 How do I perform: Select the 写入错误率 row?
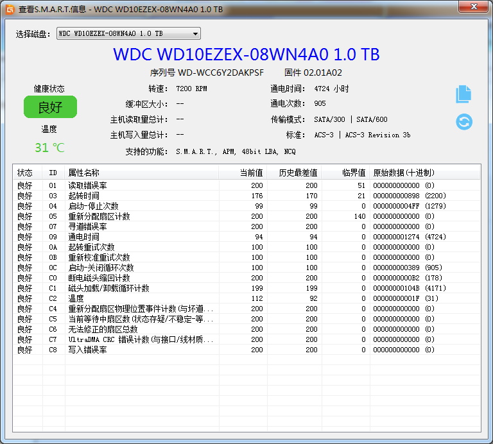point(246,350)
